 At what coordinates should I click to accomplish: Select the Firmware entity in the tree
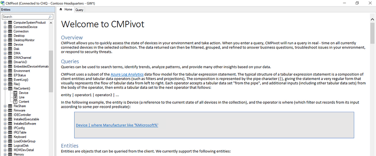19,110
